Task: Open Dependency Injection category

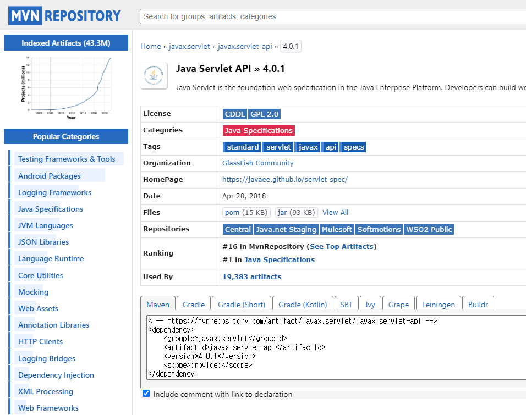Action: pos(56,375)
